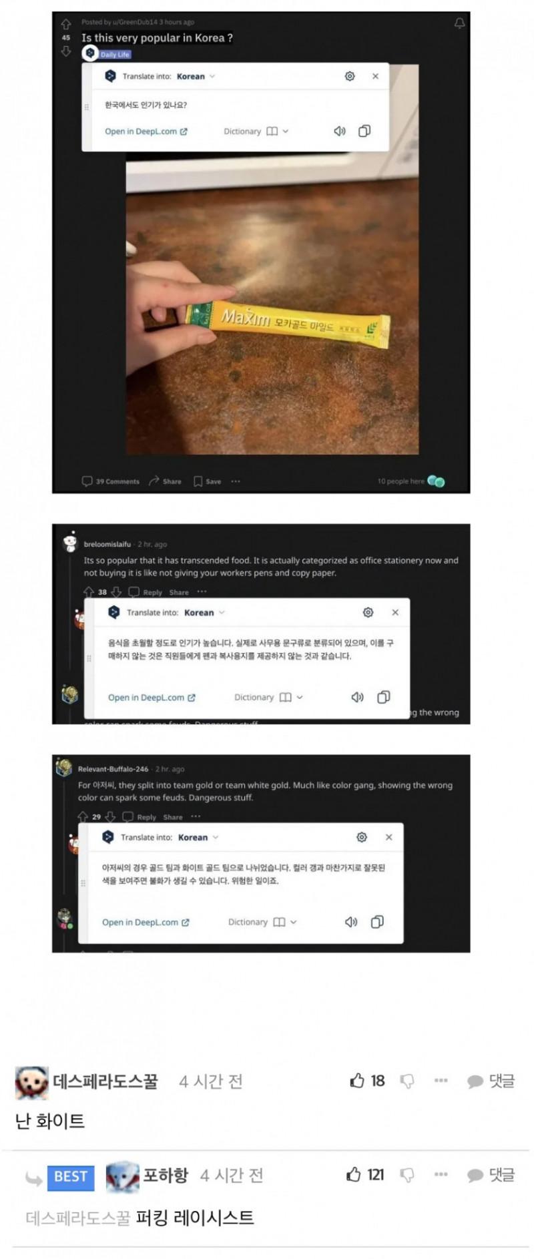This screenshot has height=1259, width=534.
Task: Open in DeepL.com link in first popup
Action: [146, 132]
